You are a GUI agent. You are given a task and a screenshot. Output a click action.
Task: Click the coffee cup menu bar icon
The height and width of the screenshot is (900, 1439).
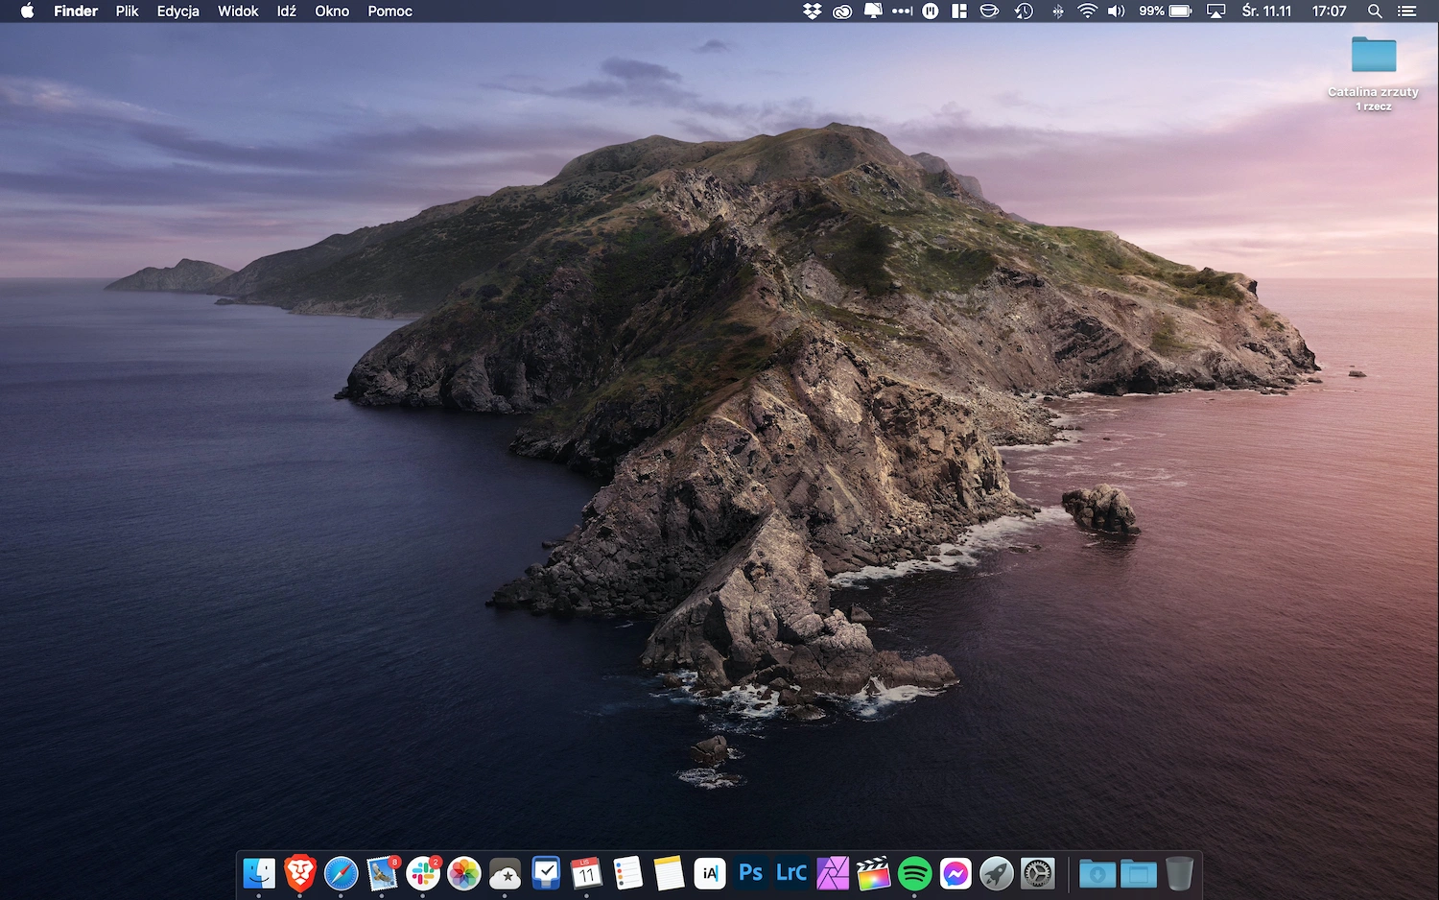point(989,12)
